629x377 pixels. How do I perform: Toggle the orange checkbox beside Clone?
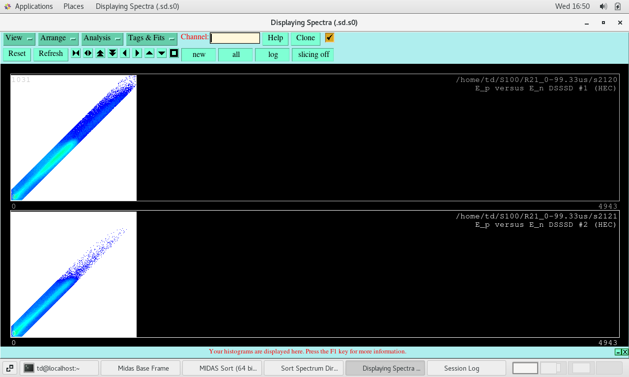pyautogui.click(x=330, y=38)
